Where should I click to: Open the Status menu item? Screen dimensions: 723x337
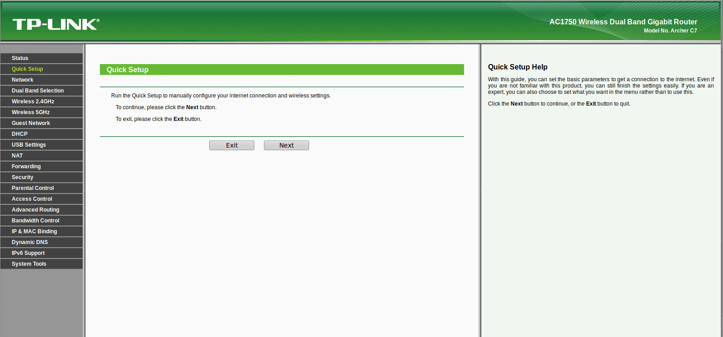[42, 58]
